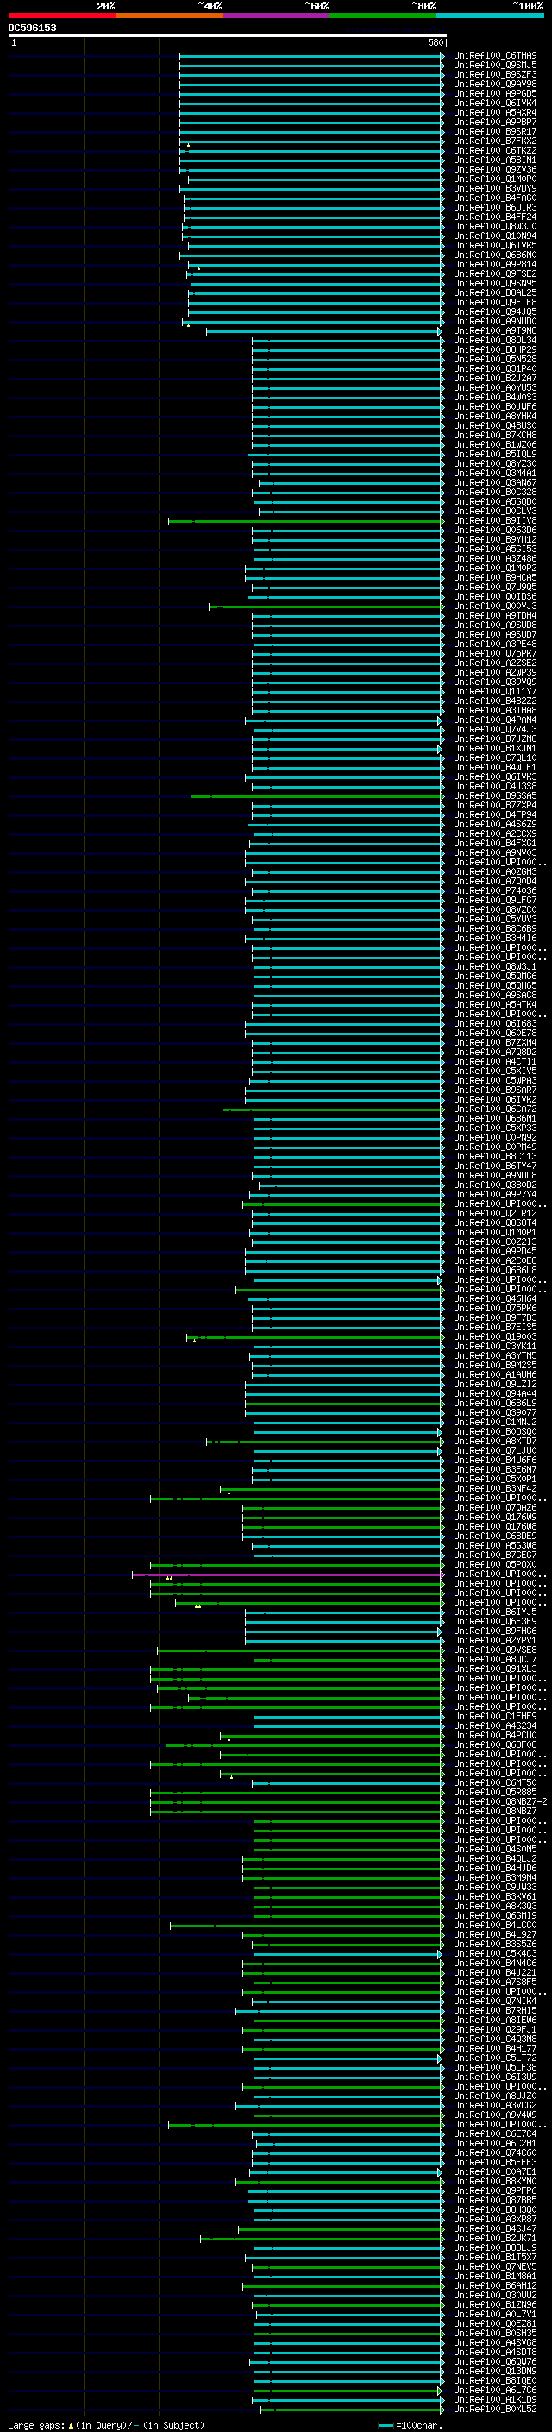This screenshot has height=2432, width=552.
Task: Open hit UniRef100_B2J2A7
Action: tap(495, 378)
